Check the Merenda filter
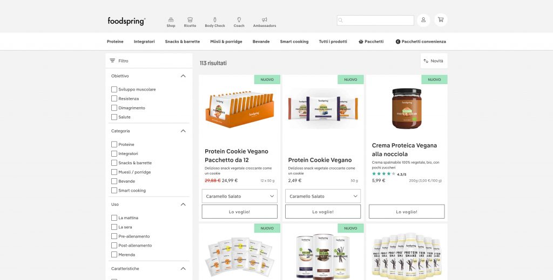Viewport: 553px width, 280px height. pyautogui.click(x=114, y=254)
